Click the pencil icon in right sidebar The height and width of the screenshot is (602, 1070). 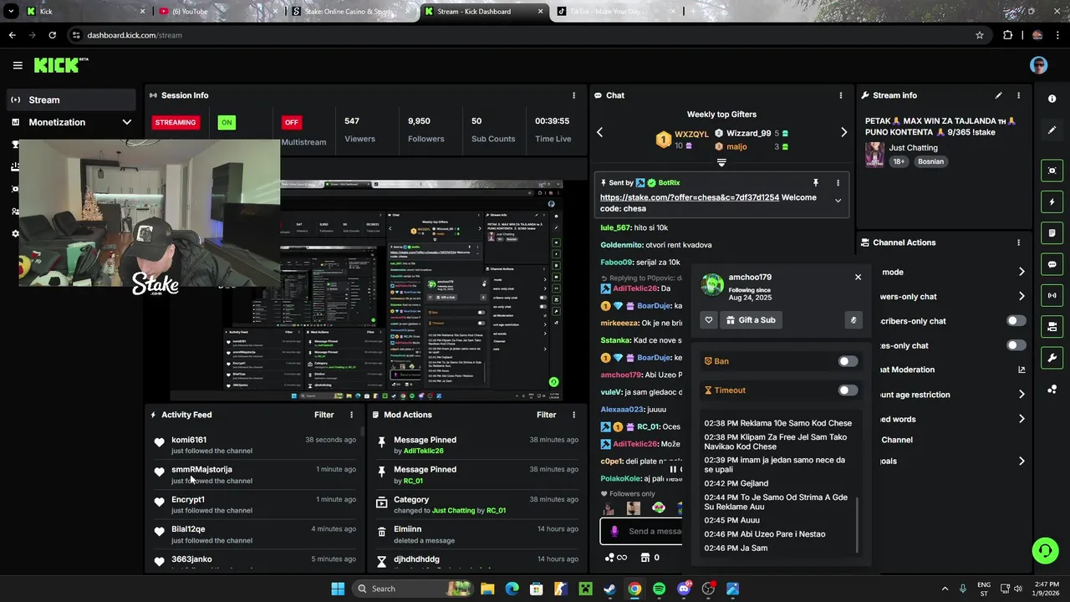(x=1052, y=130)
